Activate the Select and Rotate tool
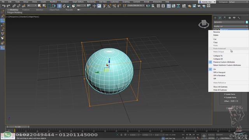This screenshot has height=140, width=249. (x=64, y=6)
